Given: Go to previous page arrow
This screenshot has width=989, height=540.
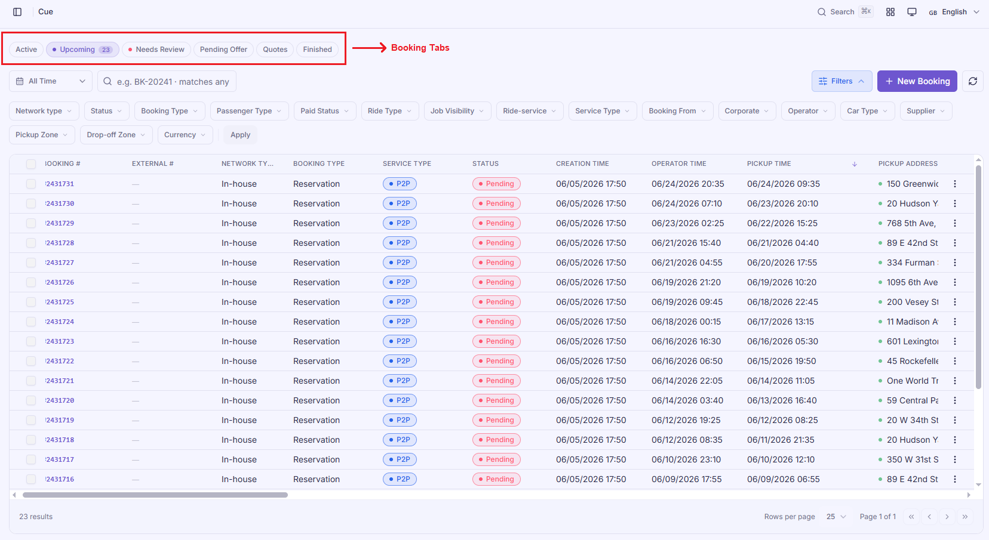Looking at the screenshot, I should pyautogui.click(x=929, y=517).
